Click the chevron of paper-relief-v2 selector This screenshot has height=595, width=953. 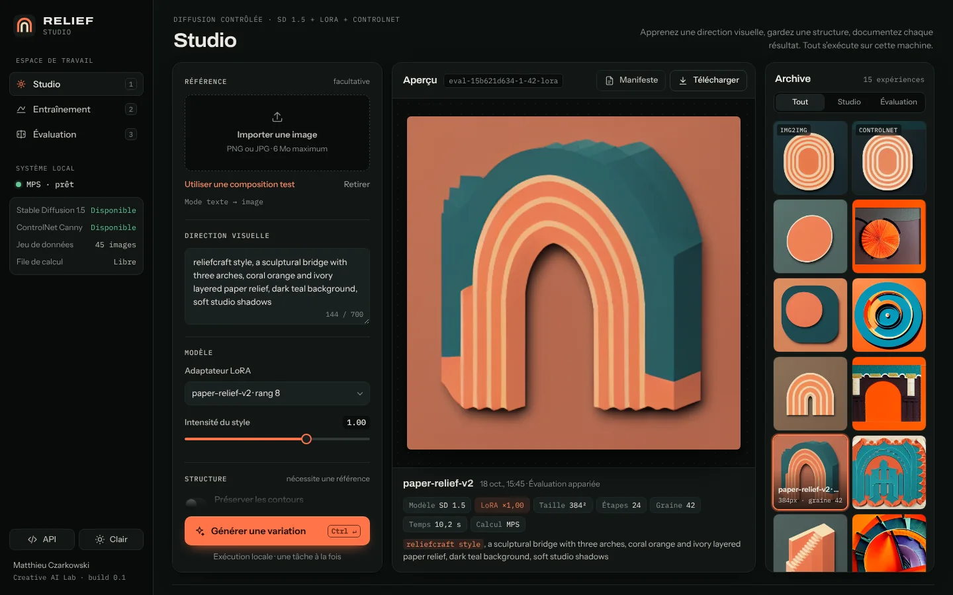tap(360, 393)
